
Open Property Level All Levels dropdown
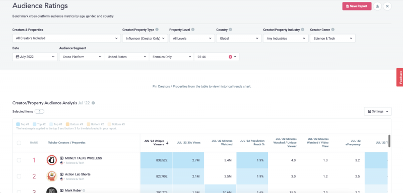click(x=192, y=38)
